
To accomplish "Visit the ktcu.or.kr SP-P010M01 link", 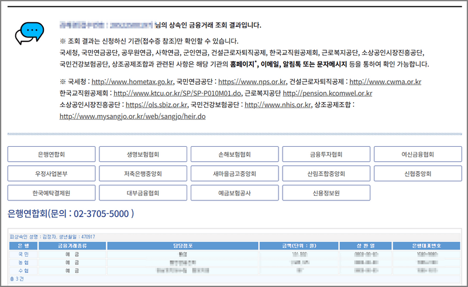I will coord(177,94).
